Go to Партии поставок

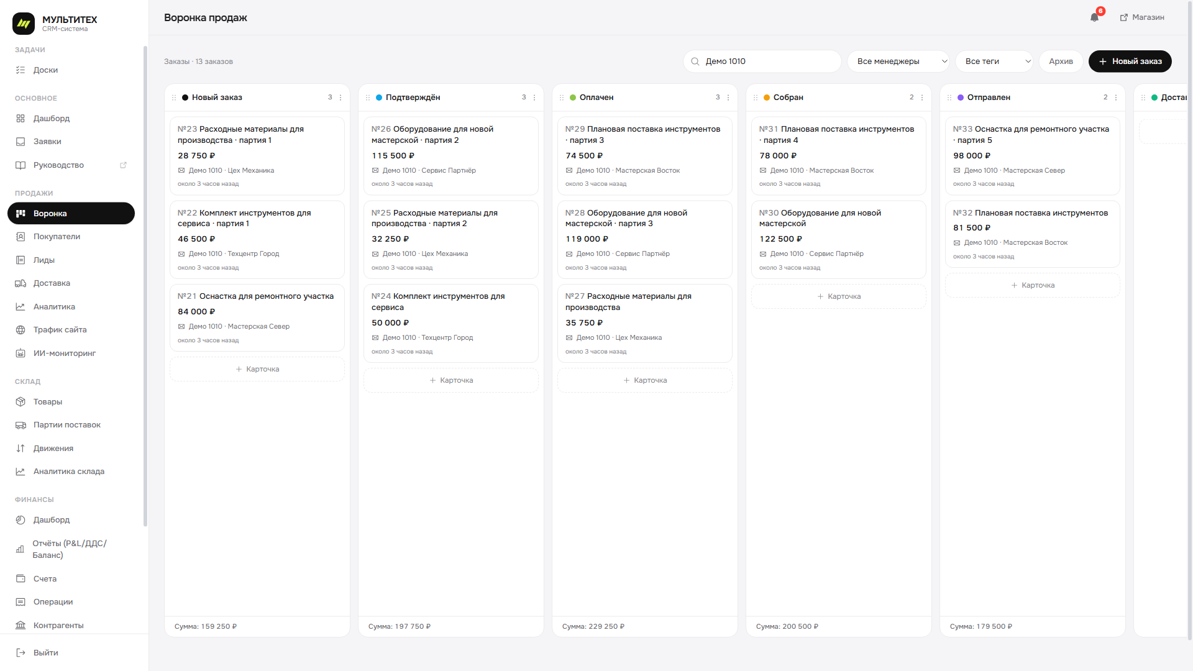coord(71,425)
